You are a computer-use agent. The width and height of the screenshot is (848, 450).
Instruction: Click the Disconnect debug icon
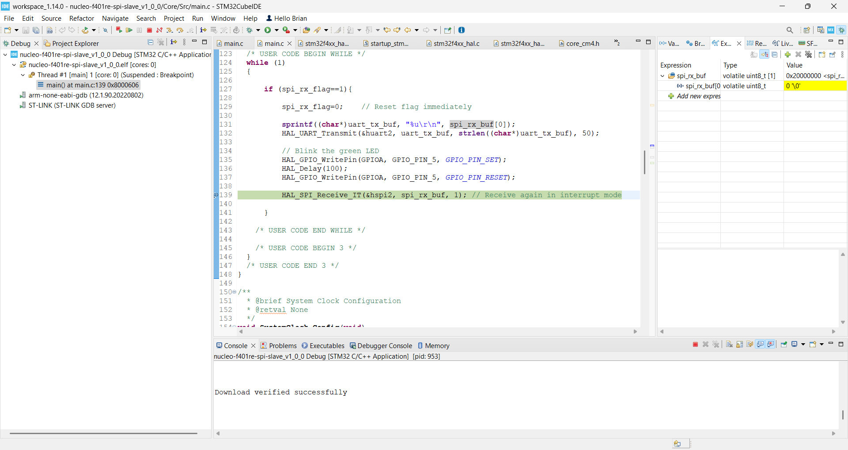159,30
